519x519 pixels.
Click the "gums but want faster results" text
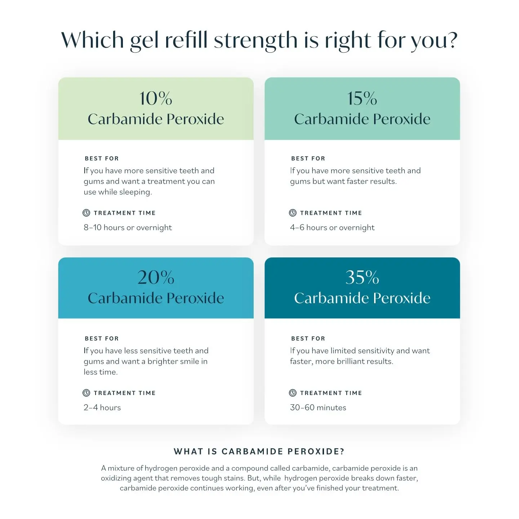(x=343, y=181)
